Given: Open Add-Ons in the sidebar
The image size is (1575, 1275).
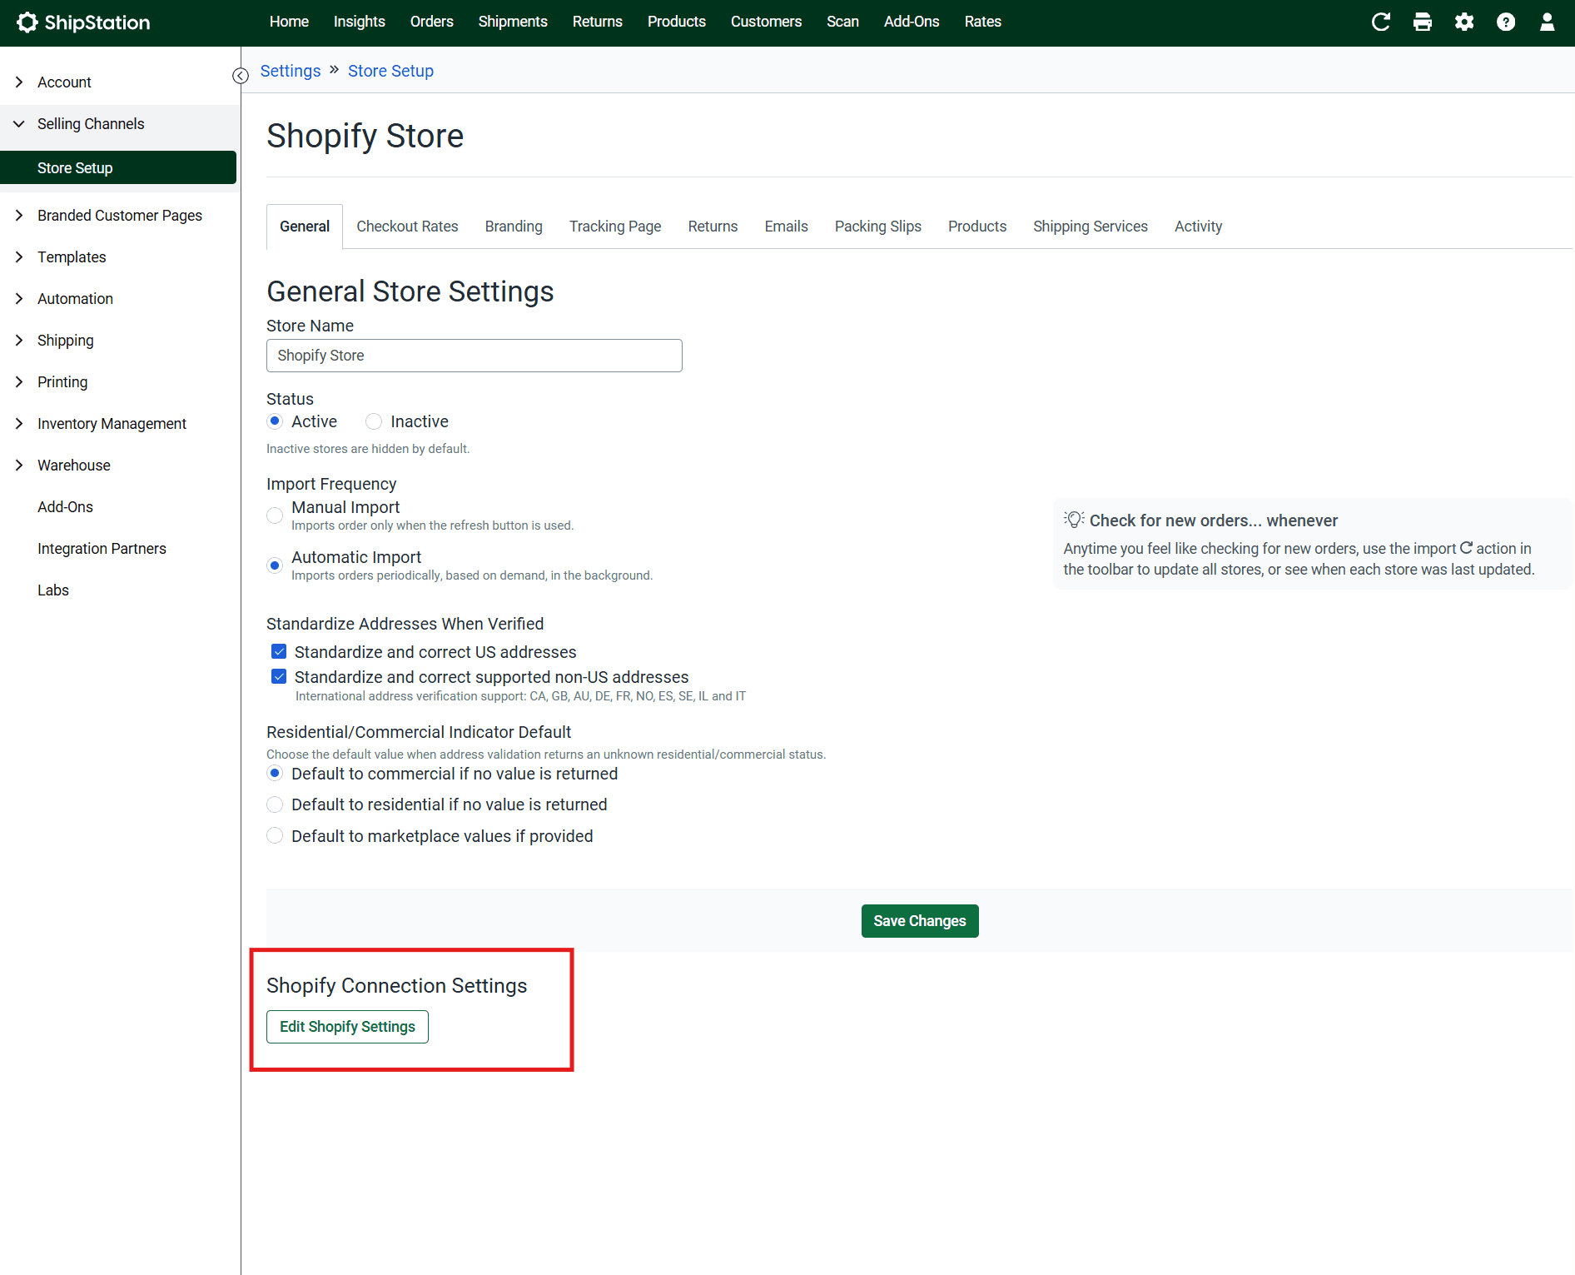Looking at the screenshot, I should tap(65, 507).
